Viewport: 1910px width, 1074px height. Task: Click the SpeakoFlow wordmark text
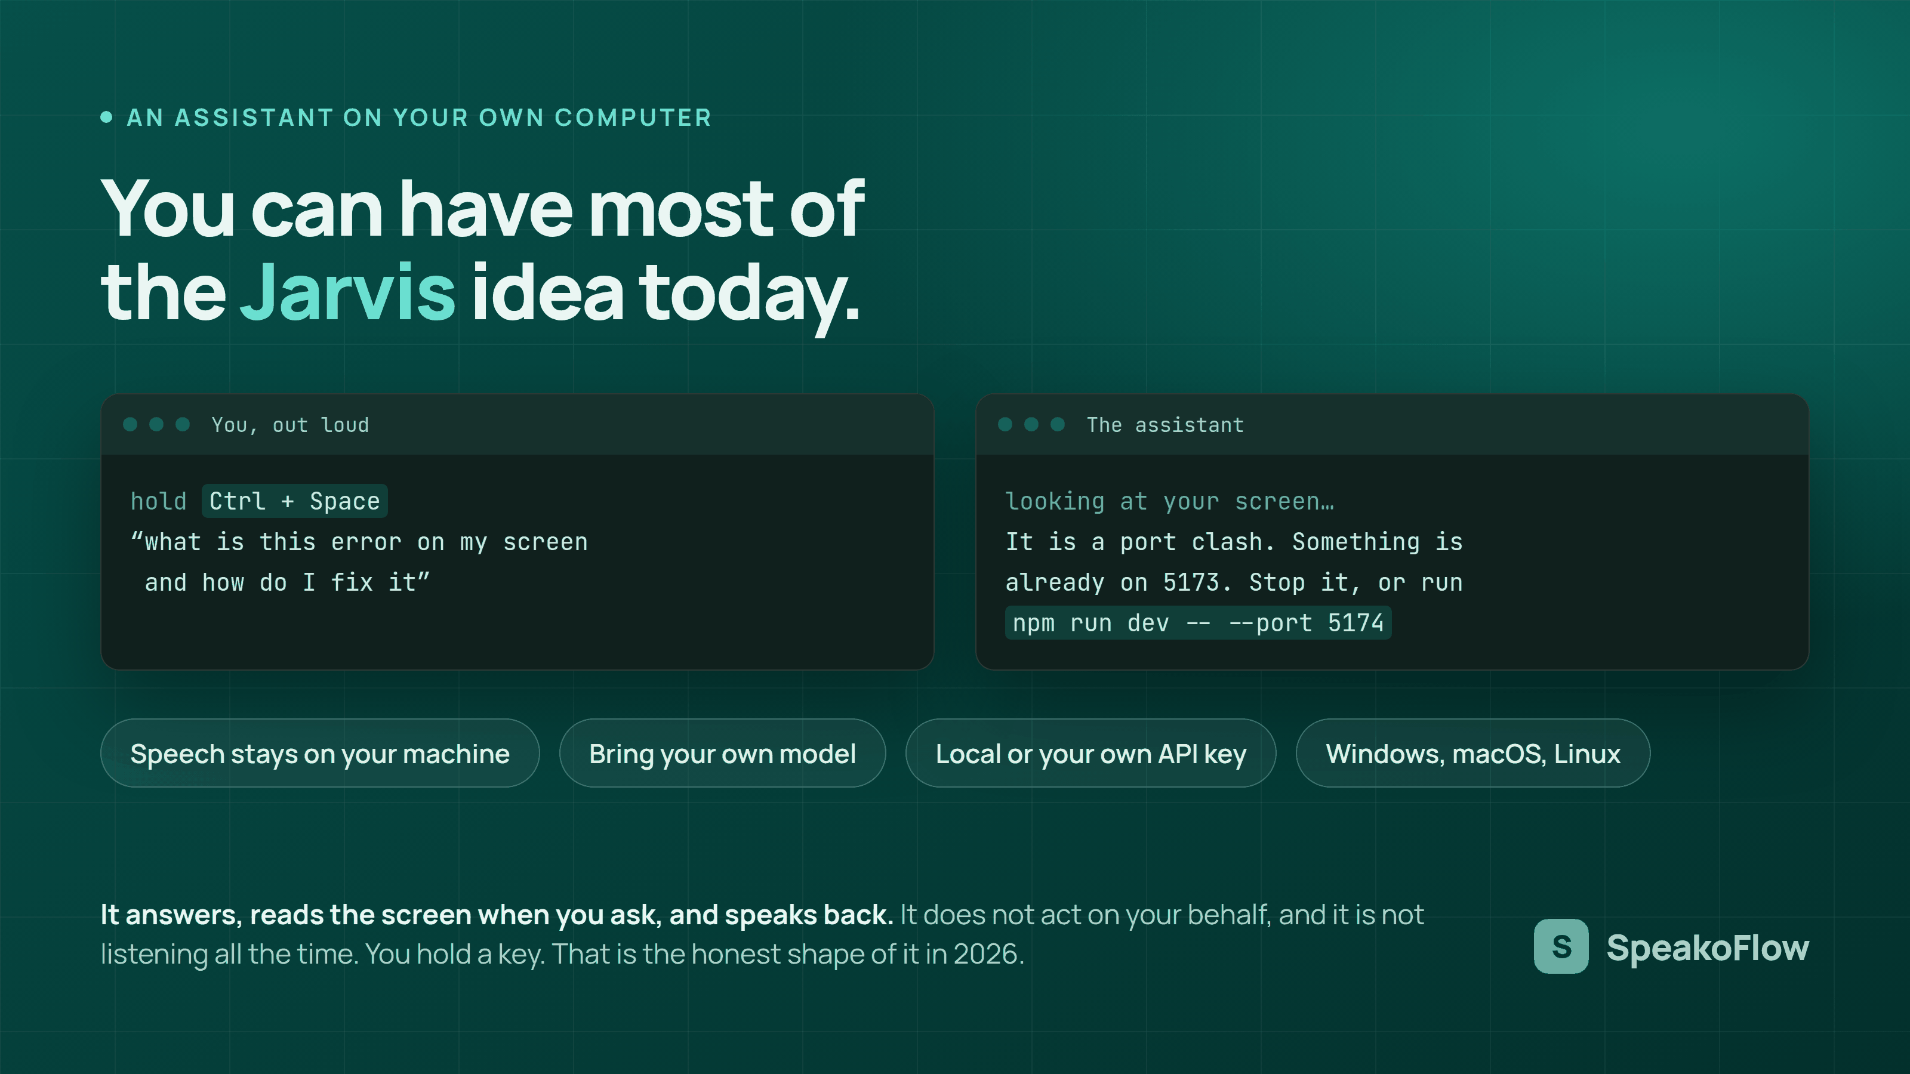[x=1708, y=948]
